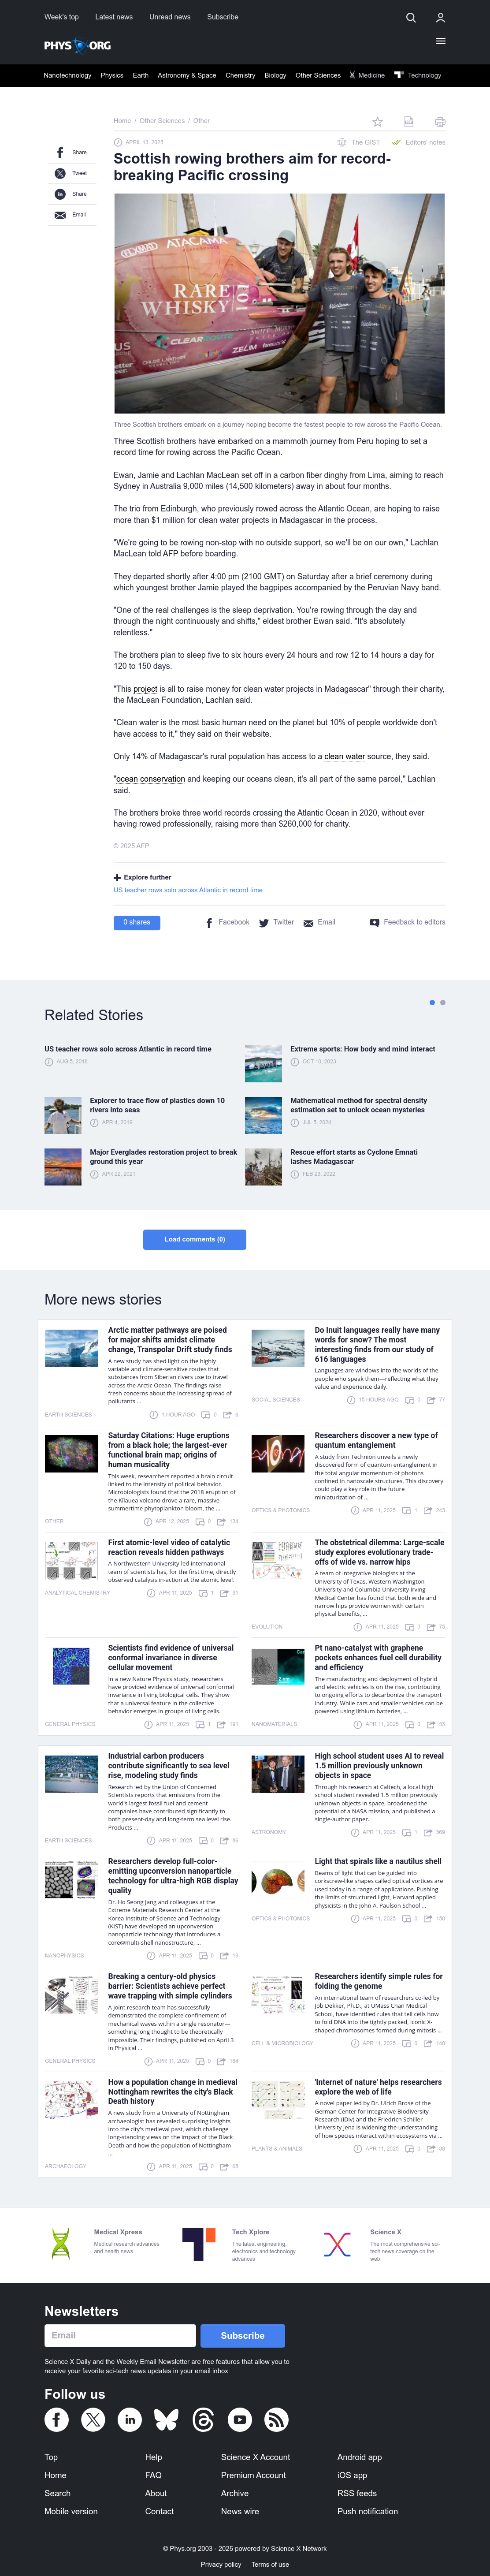490x2576 pixels.
Task: Bookmark article with the star icon
Action: pos(377,122)
